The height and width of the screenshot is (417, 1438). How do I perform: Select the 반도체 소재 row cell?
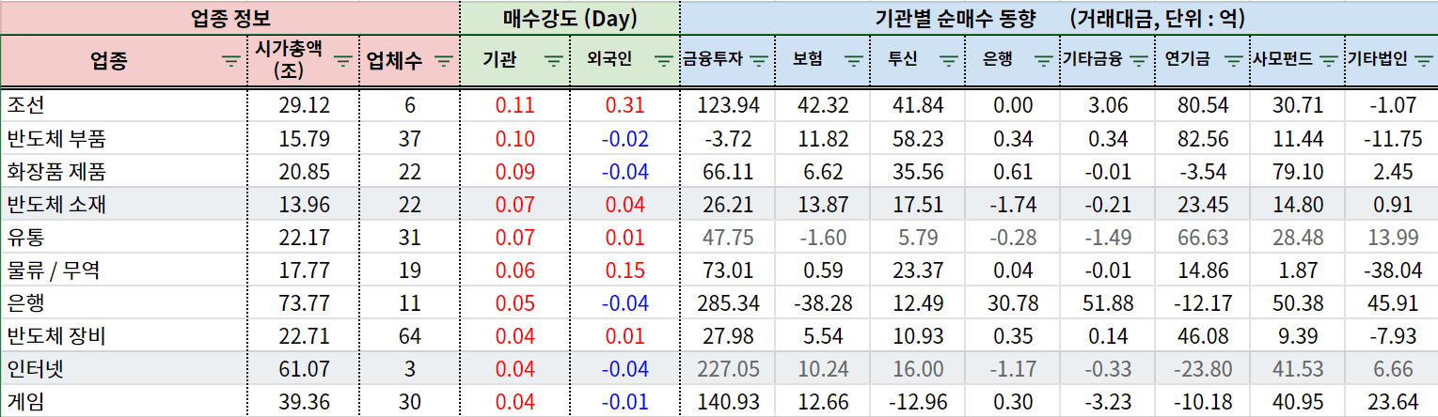click(x=124, y=204)
